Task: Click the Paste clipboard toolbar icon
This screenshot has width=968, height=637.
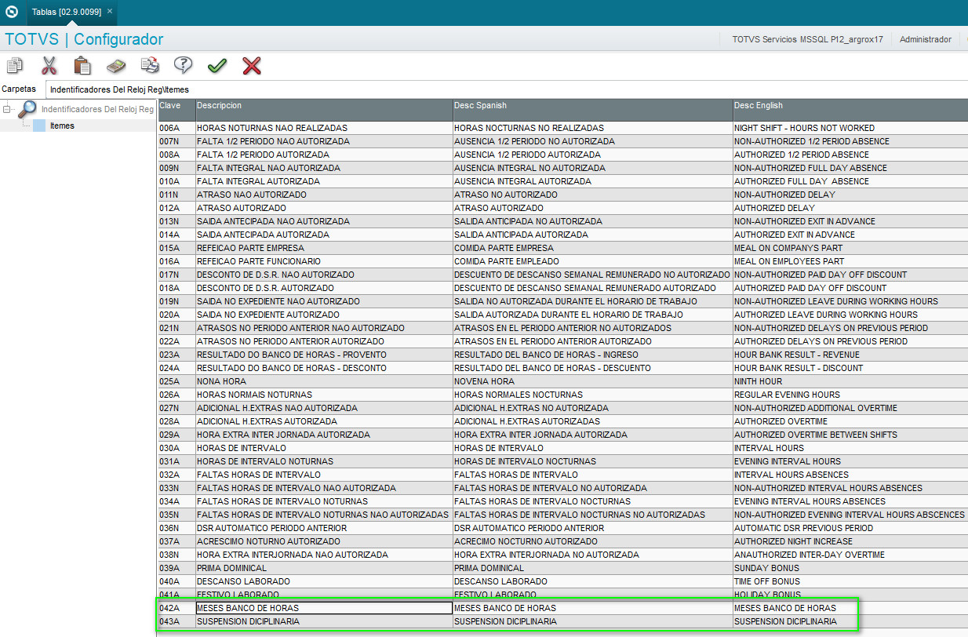Action: click(82, 66)
